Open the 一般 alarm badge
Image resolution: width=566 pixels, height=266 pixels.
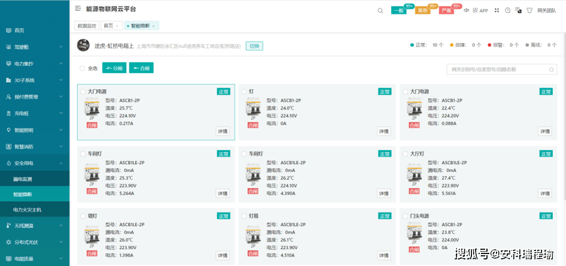click(x=399, y=10)
